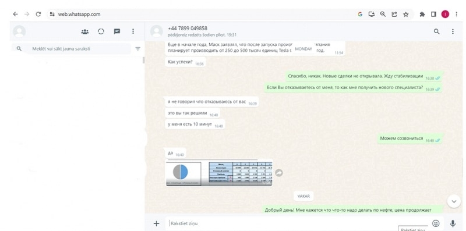Jump to latest messages with down chevron button
The image size is (466, 231).
click(454, 201)
